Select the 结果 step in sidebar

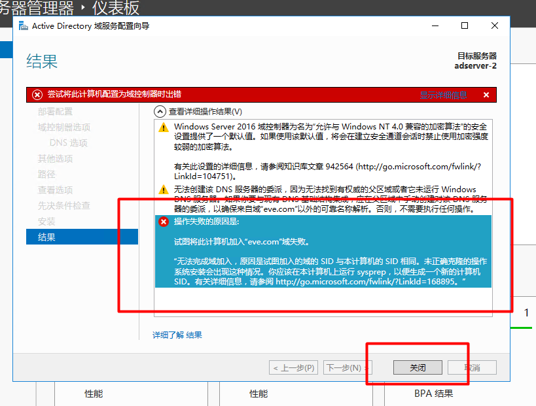click(x=82, y=237)
